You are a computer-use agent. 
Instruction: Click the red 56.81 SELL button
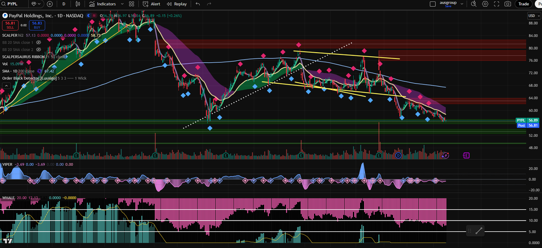click(10, 25)
